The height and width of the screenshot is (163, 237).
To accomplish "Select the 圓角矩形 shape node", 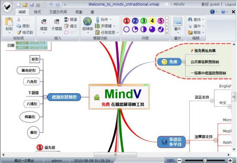I will tap(28, 71).
